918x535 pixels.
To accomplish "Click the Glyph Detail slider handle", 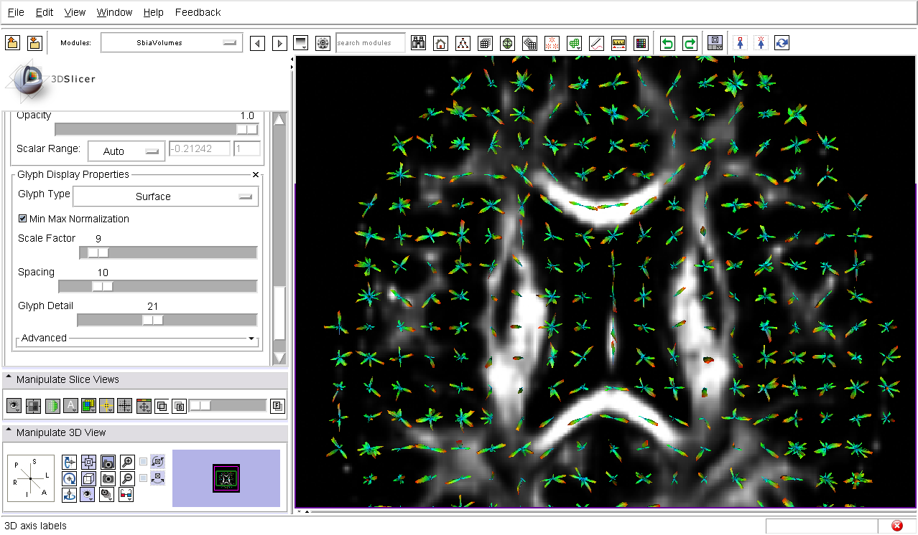I will coord(152,320).
